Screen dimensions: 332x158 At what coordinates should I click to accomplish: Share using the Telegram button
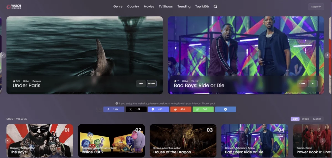(x=225, y=109)
